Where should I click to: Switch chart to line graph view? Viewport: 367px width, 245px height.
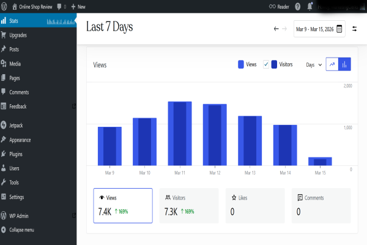click(x=332, y=64)
